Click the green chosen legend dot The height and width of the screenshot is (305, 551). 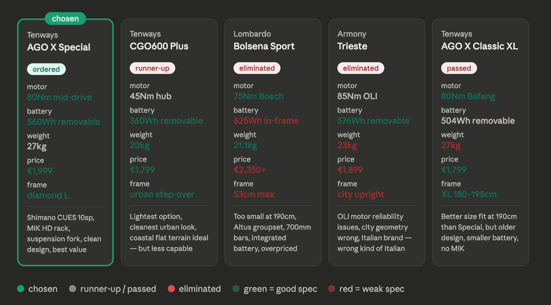coord(21,289)
